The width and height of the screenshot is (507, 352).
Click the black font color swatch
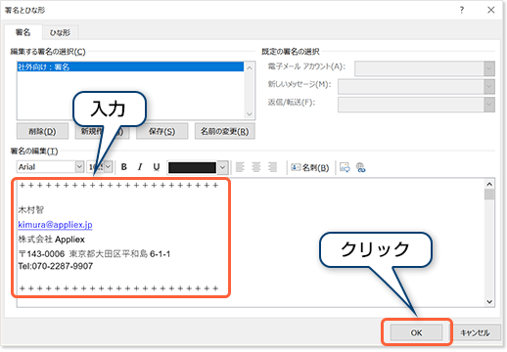192,167
